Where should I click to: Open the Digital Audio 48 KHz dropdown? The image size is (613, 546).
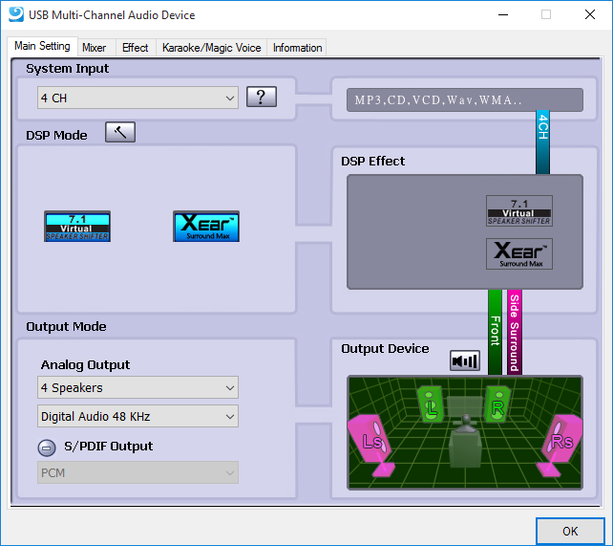137,416
